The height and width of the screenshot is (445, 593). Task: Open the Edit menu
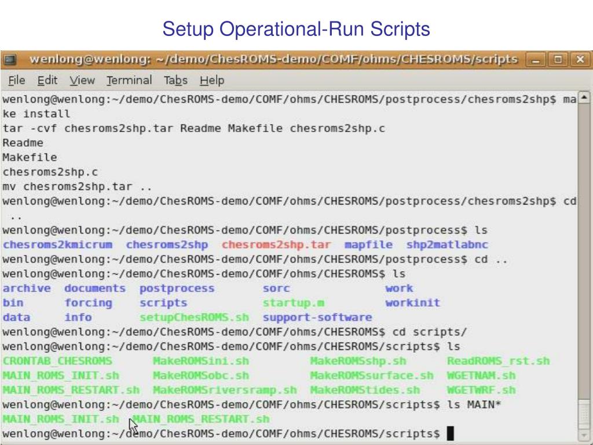click(47, 80)
